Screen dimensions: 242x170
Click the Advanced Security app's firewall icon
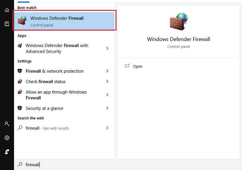[x=20, y=46]
